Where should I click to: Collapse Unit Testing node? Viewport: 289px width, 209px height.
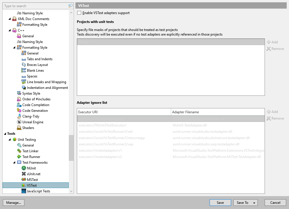tap(9, 140)
